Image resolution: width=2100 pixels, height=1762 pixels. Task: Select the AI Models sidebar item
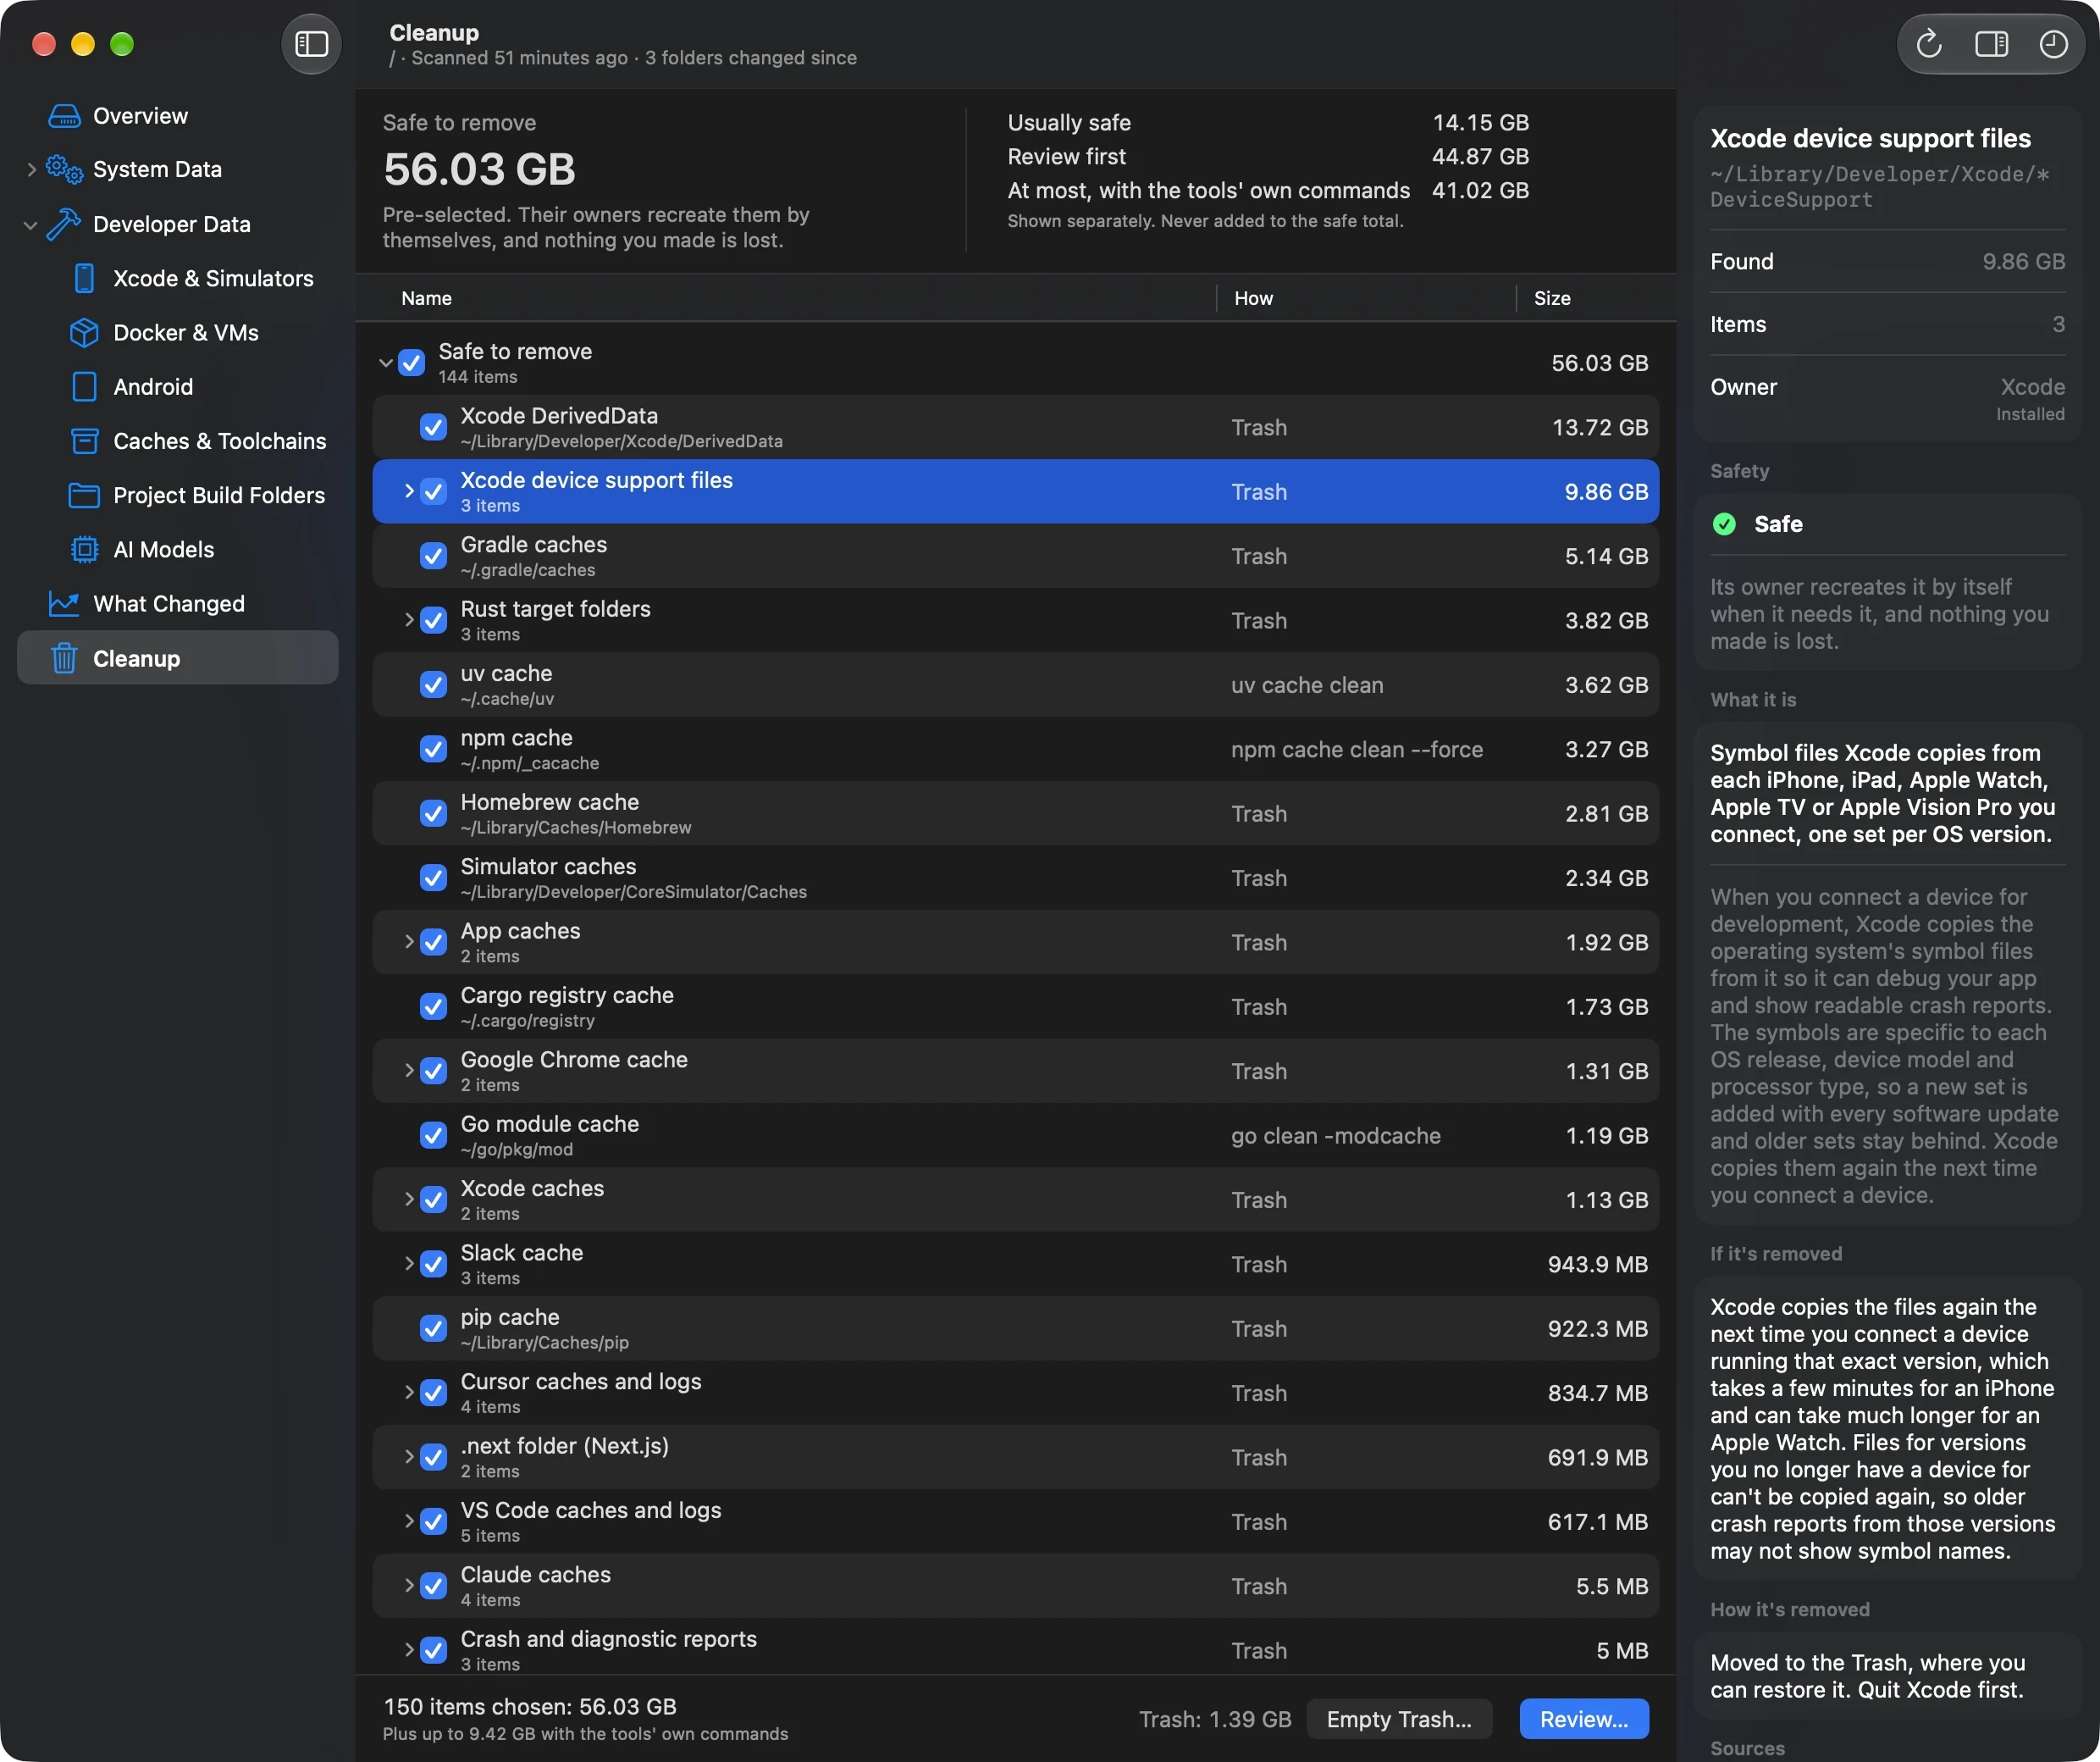(178, 549)
